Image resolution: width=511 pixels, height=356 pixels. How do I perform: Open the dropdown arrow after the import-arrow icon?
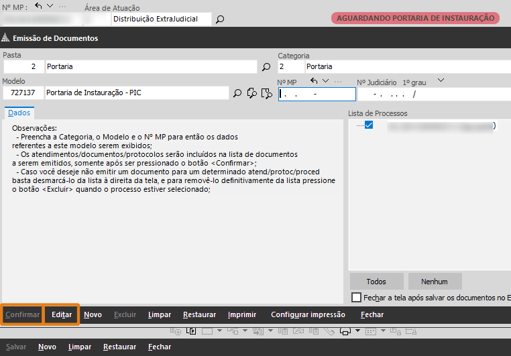click(270, 331)
